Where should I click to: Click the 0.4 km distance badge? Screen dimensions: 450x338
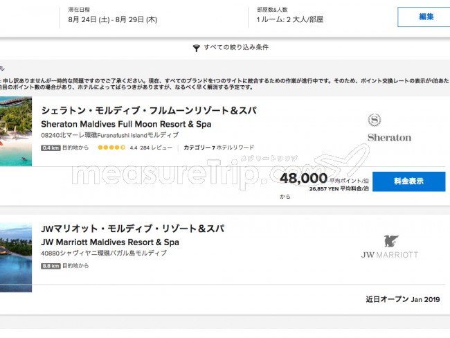click(x=51, y=148)
